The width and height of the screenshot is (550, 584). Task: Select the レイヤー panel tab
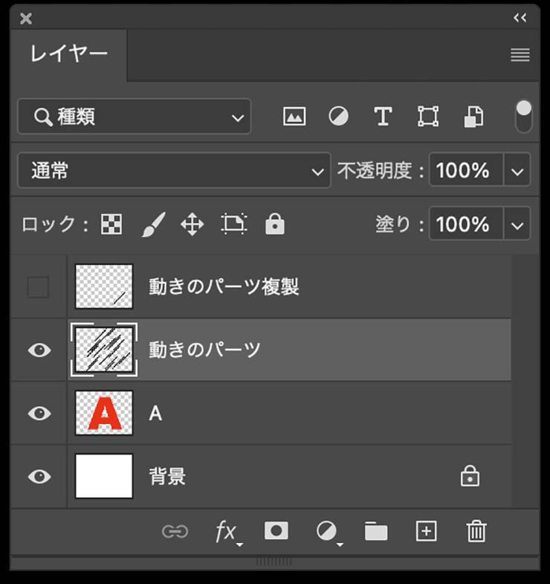(69, 54)
